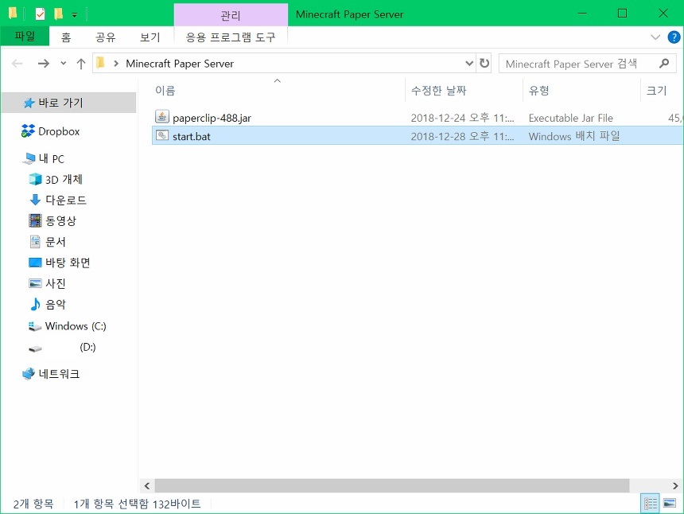Click the Properties checkmark icon in quick access toolbar

(x=40, y=14)
